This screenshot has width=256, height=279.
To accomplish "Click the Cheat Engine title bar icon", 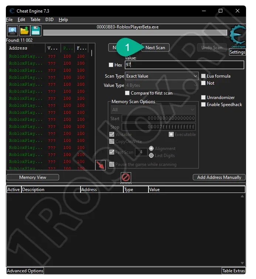I will coord(12,11).
